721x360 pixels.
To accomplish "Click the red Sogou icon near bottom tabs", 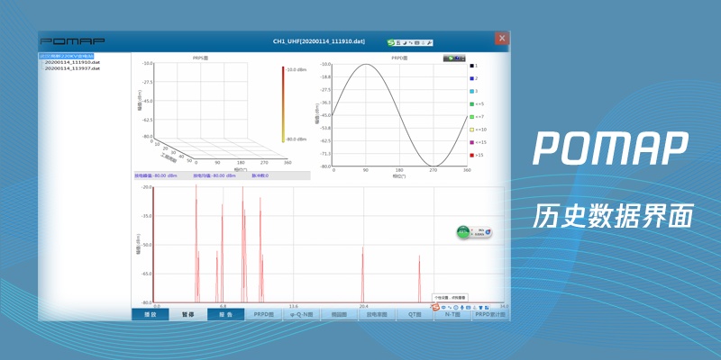I will pyautogui.click(x=434, y=307).
